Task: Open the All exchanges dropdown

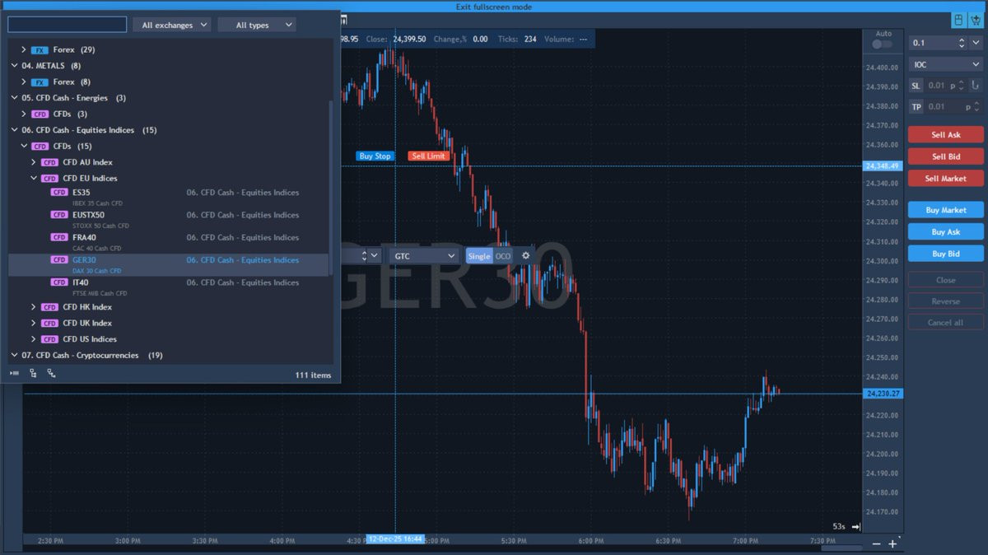Action: pos(171,26)
